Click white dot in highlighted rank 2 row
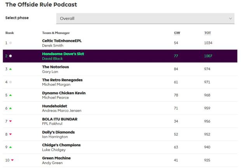This screenshot has width=241, height=168. tap(10, 56)
